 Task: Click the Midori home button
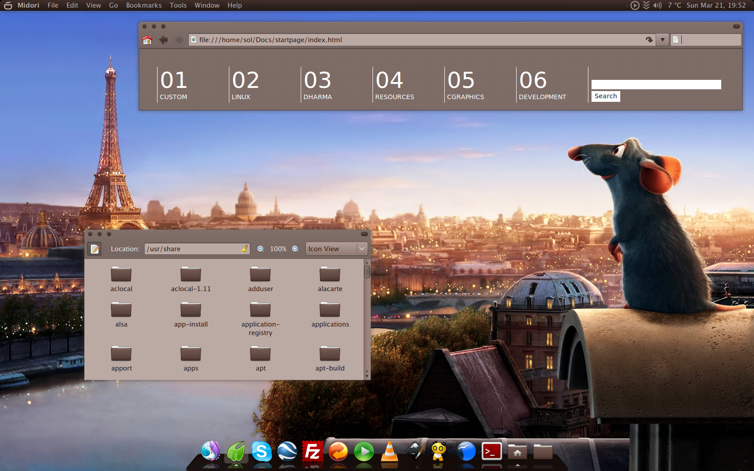[147, 40]
